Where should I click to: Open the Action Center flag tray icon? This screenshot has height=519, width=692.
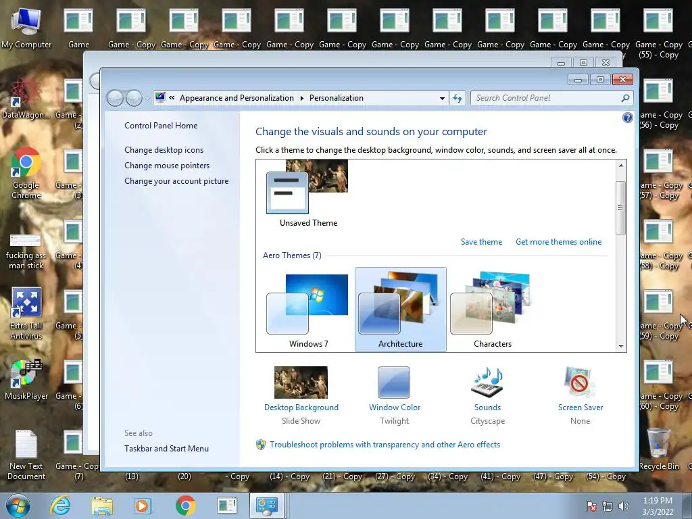591,506
